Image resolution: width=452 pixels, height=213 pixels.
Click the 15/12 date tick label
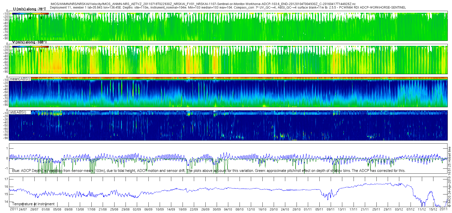[x=433, y=209]
